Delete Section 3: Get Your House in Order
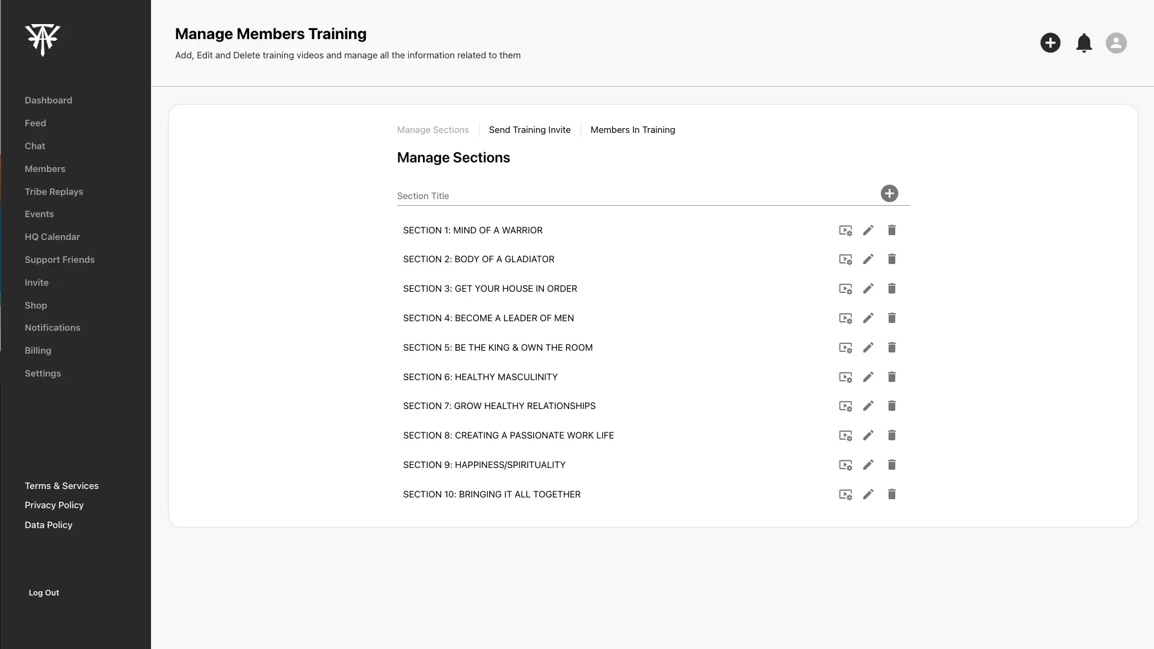 click(892, 289)
